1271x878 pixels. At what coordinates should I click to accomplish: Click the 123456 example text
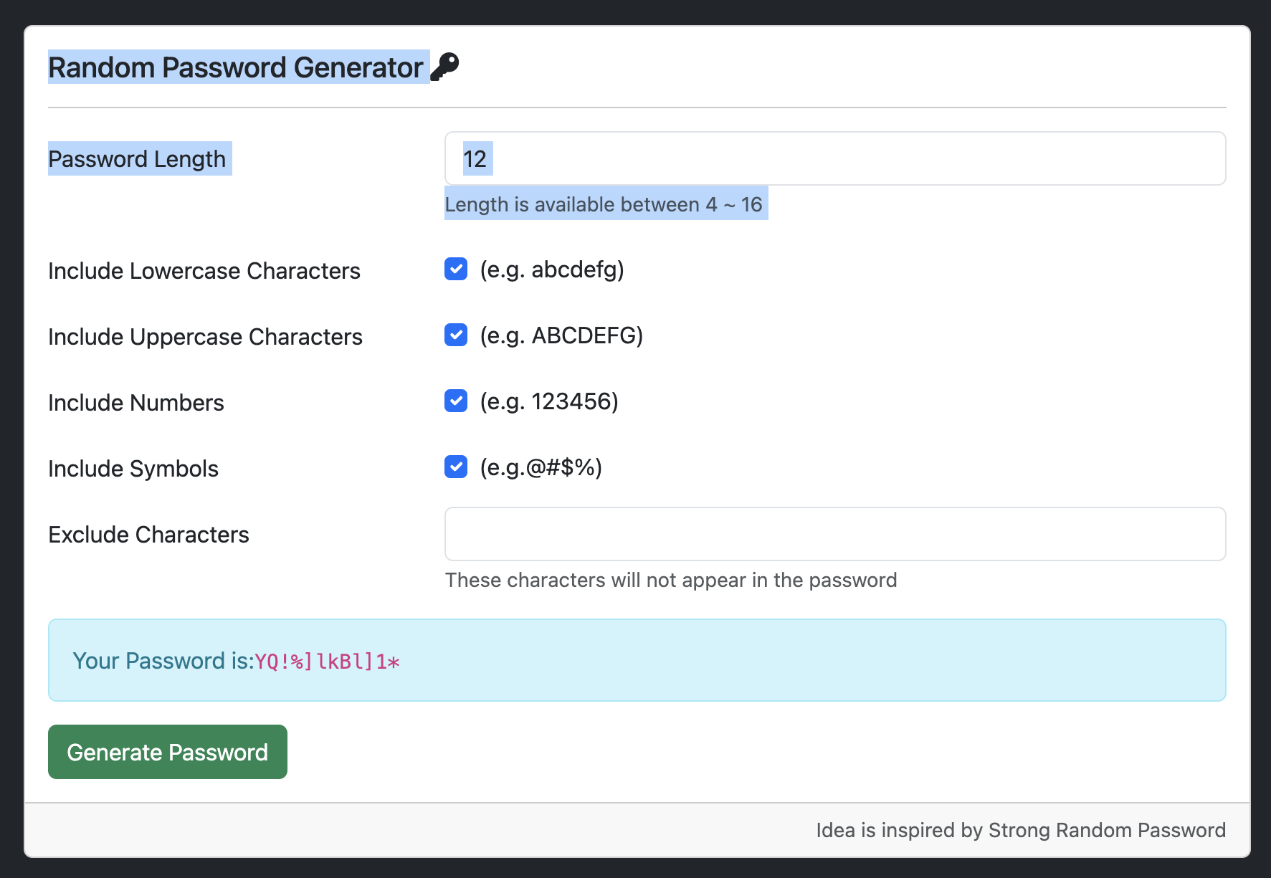coord(549,401)
